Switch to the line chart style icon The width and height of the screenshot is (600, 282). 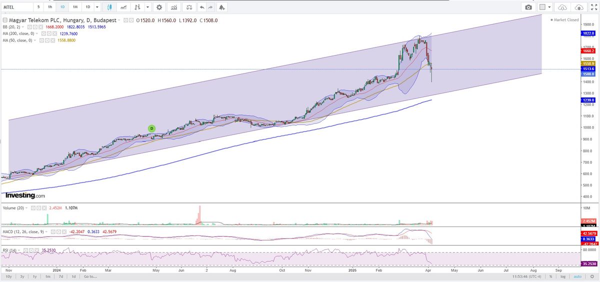(123, 7)
